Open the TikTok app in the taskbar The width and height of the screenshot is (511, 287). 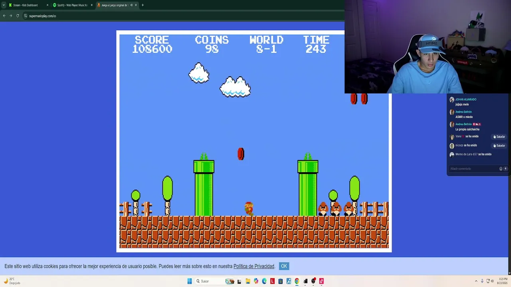point(321,281)
